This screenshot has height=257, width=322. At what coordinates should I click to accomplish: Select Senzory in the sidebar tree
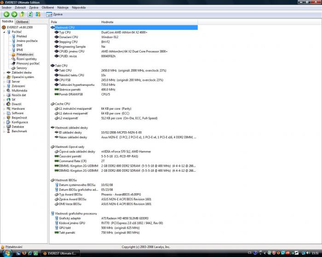pyautogui.click(x=21, y=68)
